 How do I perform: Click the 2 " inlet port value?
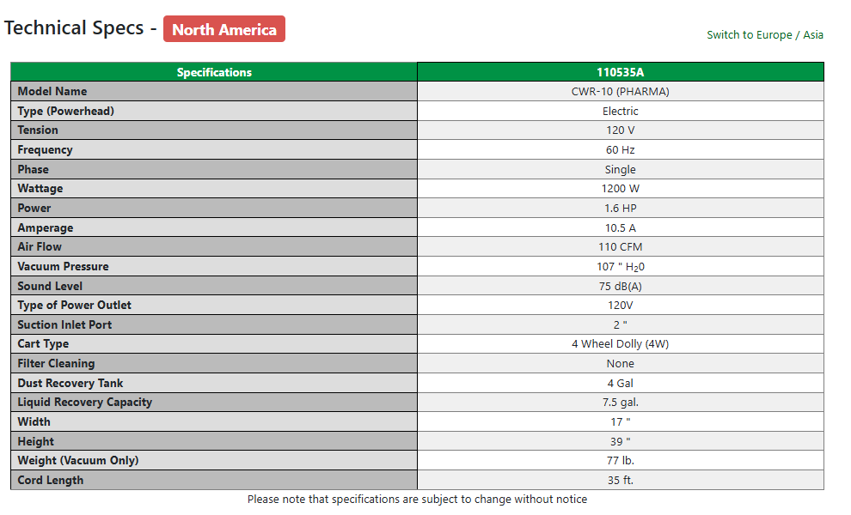(621, 324)
